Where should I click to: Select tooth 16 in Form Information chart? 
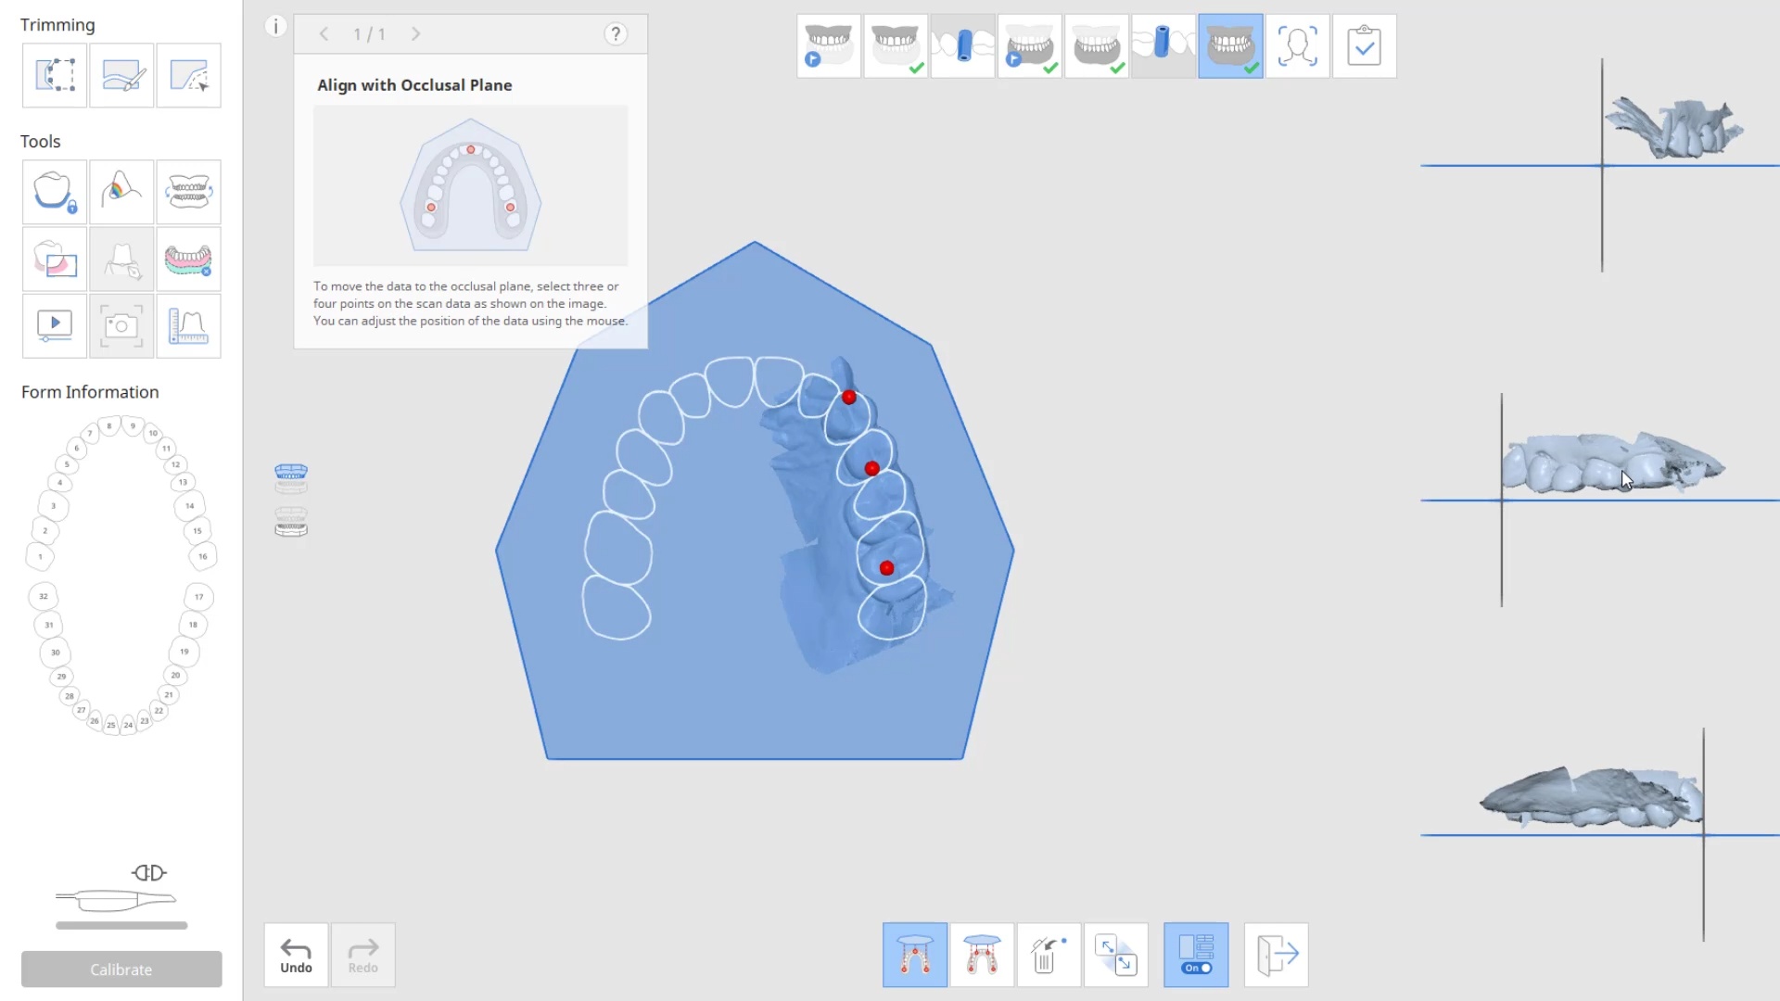tap(203, 556)
